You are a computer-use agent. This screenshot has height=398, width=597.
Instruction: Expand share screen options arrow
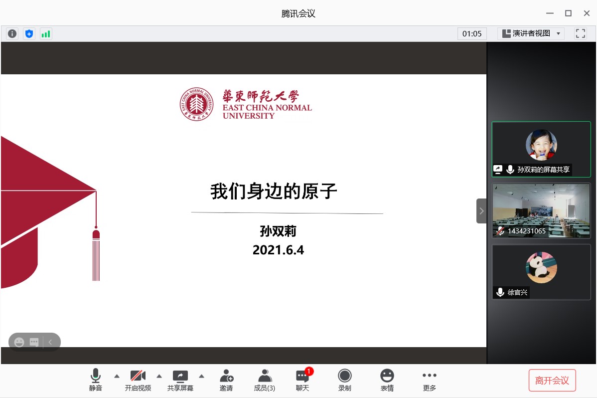coord(201,376)
